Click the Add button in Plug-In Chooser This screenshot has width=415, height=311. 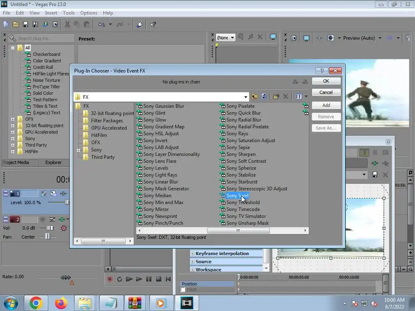(326, 105)
